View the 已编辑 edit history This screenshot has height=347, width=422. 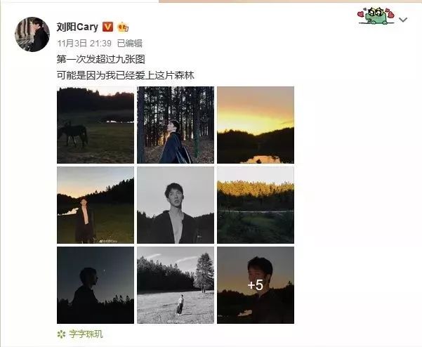pyautogui.click(x=130, y=44)
